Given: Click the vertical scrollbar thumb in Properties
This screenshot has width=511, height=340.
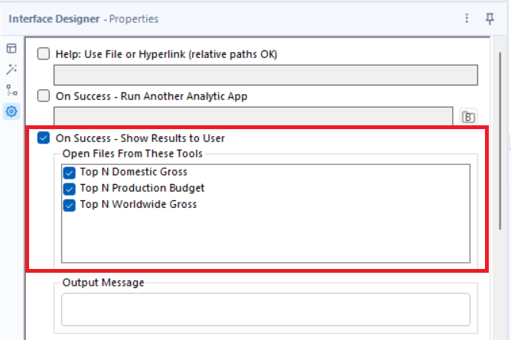Looking at the screenshot, I should tap(500, 141).
